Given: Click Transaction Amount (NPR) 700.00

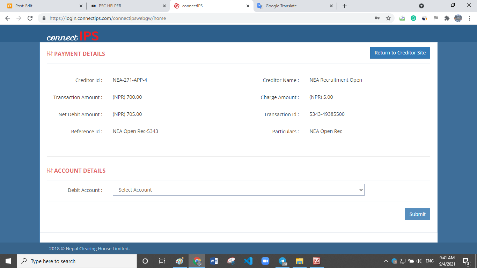Looking at the screenshot, I should point(127,97).
